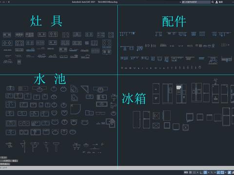Screen dimensions: 234x175
Task: Select the large quarter-circle sink block
Action: pos(76,109)
